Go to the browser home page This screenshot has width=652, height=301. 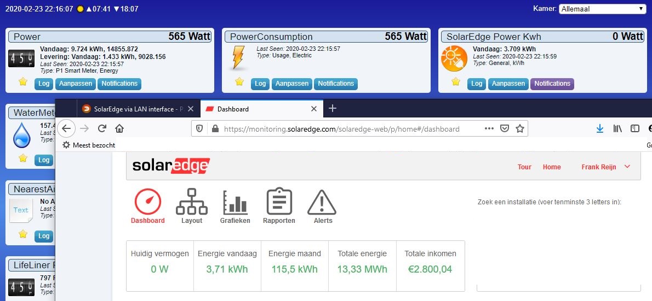(x=120, y=128)
